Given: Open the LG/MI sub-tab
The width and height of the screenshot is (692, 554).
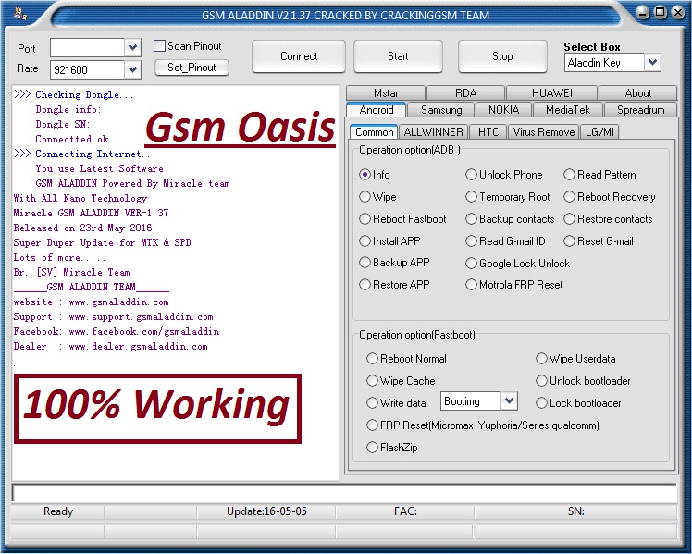Looking at the screenshot, I should coord(599,132).
